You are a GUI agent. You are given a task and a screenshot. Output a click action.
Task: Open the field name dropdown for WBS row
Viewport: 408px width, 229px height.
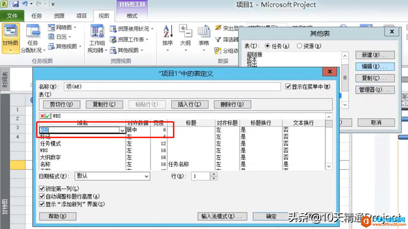[122, 130]
